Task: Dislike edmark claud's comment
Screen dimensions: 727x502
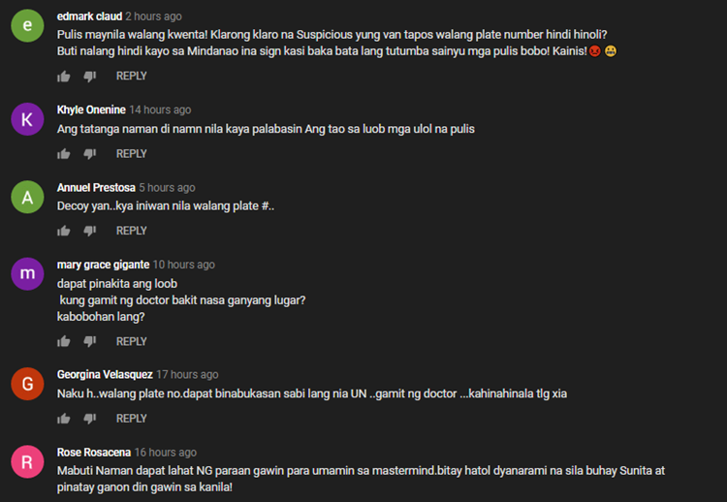Action: coord(90,76)
